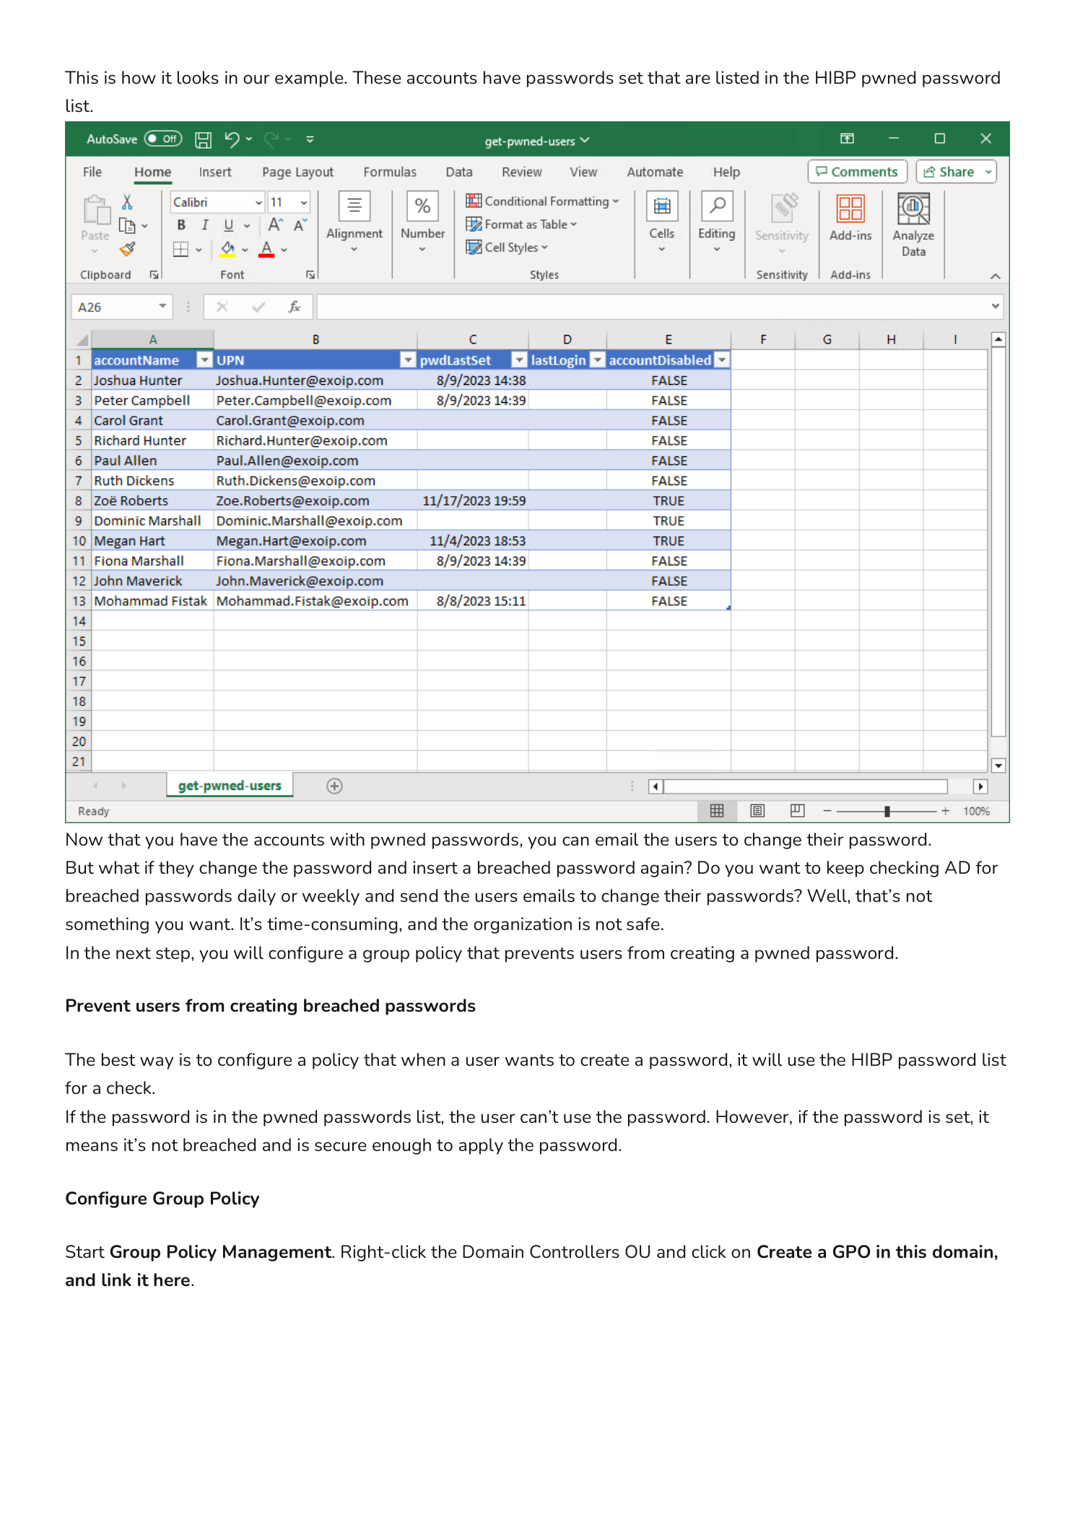This screenshot has width=1075, height=1520.
Task: Switch to the Review tab
Action: click(x=522, y=172)
